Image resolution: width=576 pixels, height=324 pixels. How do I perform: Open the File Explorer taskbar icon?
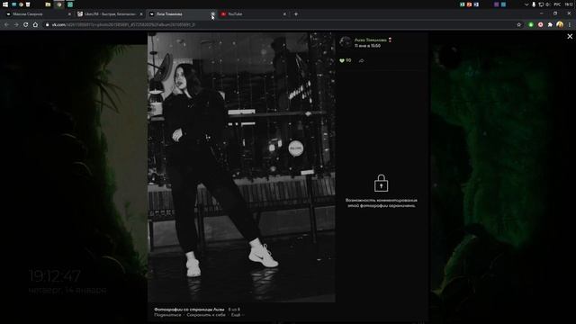pos(48,4)
